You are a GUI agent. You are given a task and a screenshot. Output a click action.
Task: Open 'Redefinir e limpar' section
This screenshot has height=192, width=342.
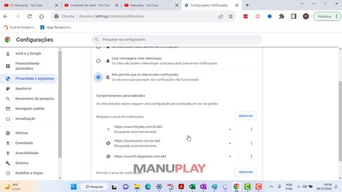tap(28, 173)
